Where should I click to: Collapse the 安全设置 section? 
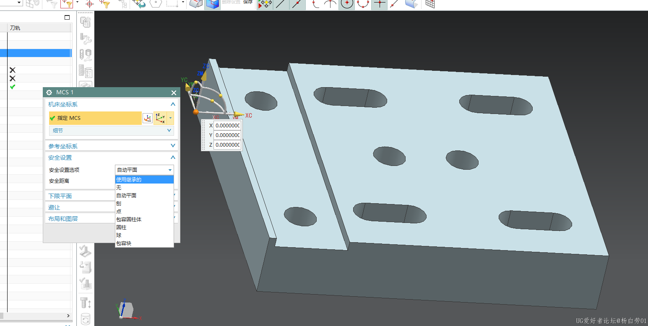click(173, 158)
